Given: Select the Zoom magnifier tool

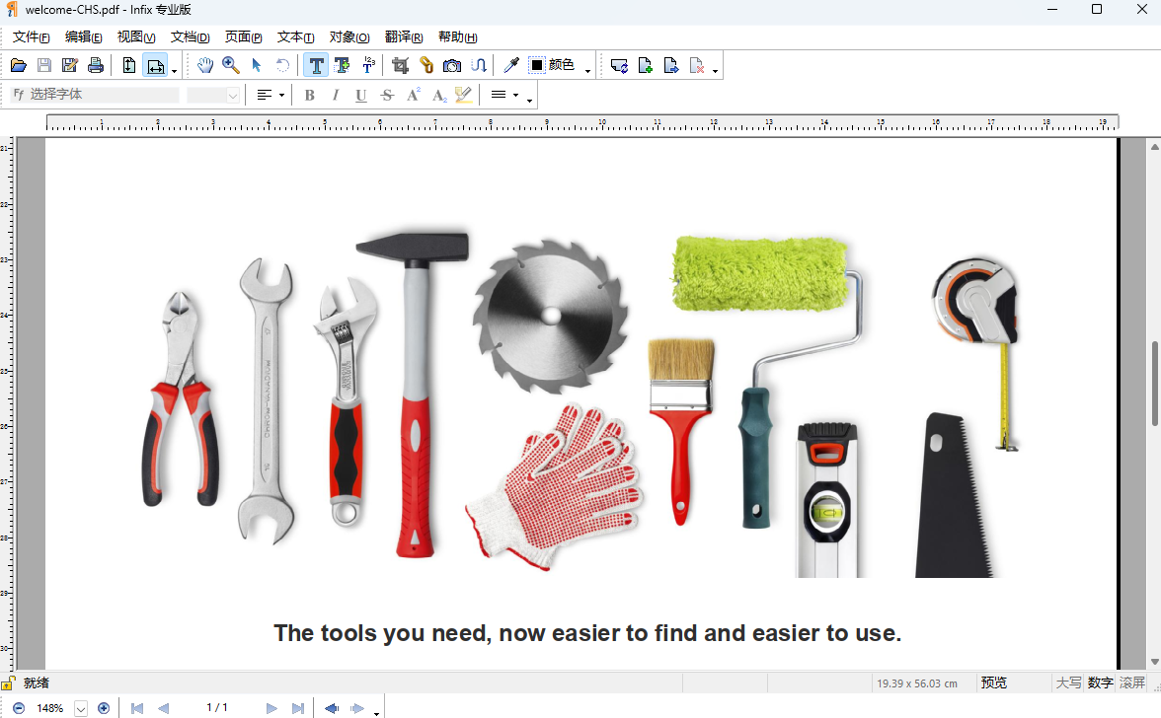Looking at the screenshot, I should tap(230, 65).
